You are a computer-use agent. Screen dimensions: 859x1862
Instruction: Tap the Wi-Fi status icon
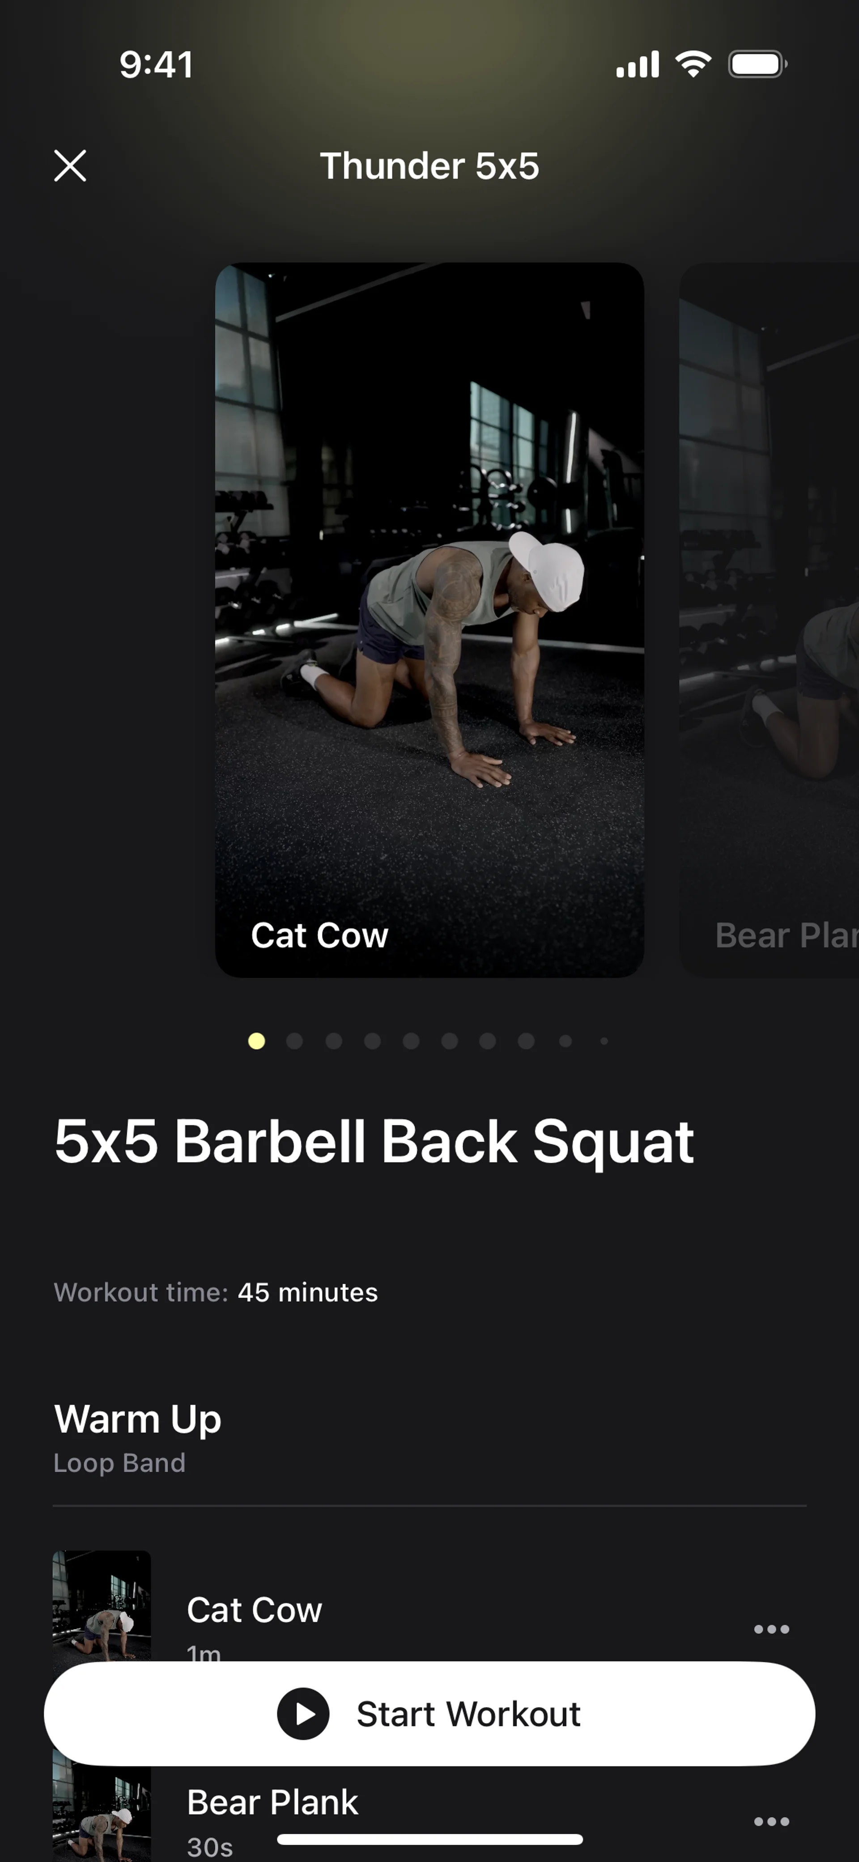click(693, 64)
